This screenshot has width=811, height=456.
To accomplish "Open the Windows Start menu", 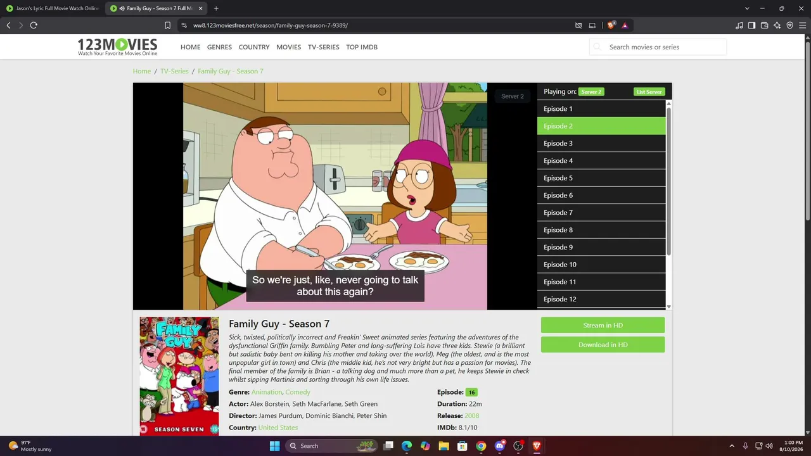I will pos(274,446).
